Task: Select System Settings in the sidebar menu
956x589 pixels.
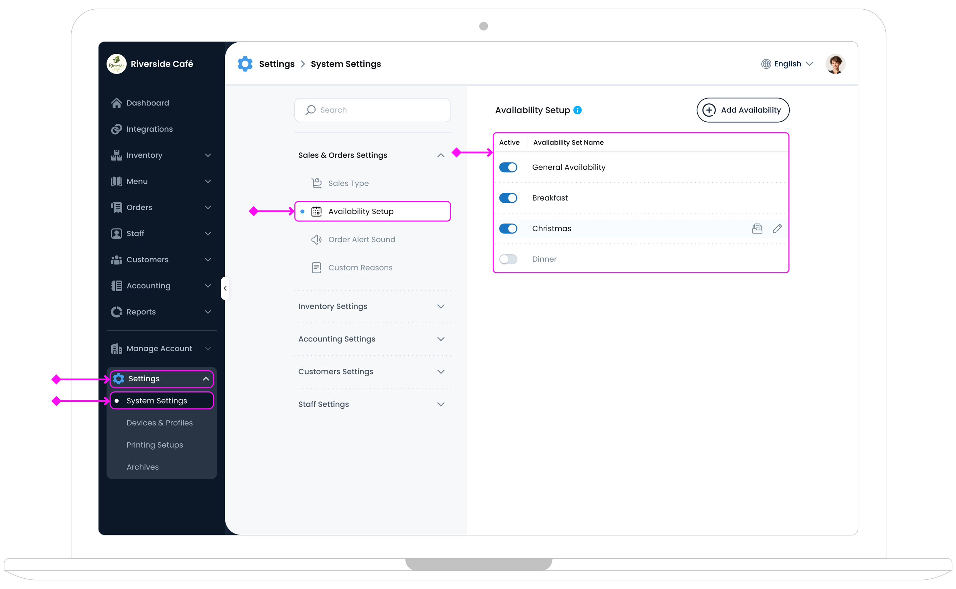Action: (157, 400)
